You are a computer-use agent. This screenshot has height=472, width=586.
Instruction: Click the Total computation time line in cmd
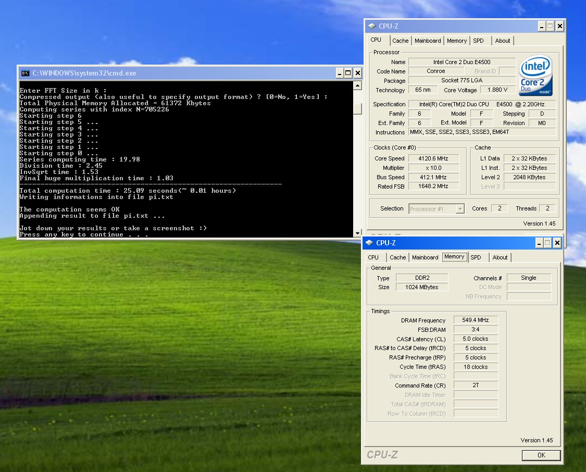click(128, 191)
